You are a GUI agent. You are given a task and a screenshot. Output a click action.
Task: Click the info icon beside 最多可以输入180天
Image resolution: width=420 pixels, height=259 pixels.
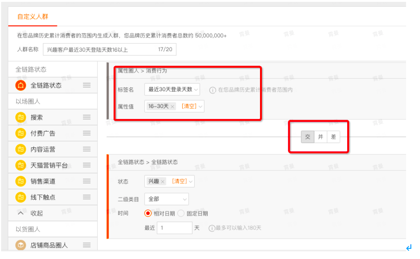point(212,228)
